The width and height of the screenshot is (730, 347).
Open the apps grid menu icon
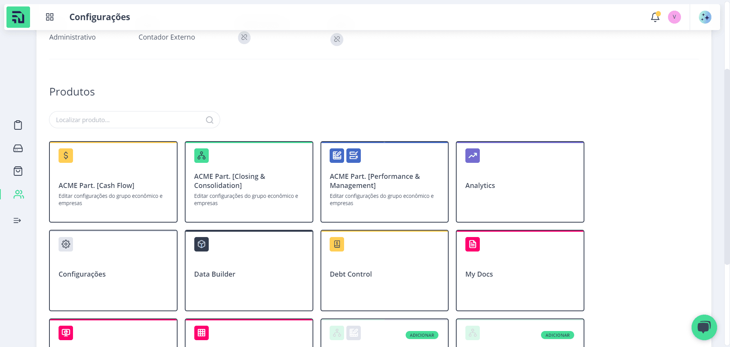pos(50,17)
